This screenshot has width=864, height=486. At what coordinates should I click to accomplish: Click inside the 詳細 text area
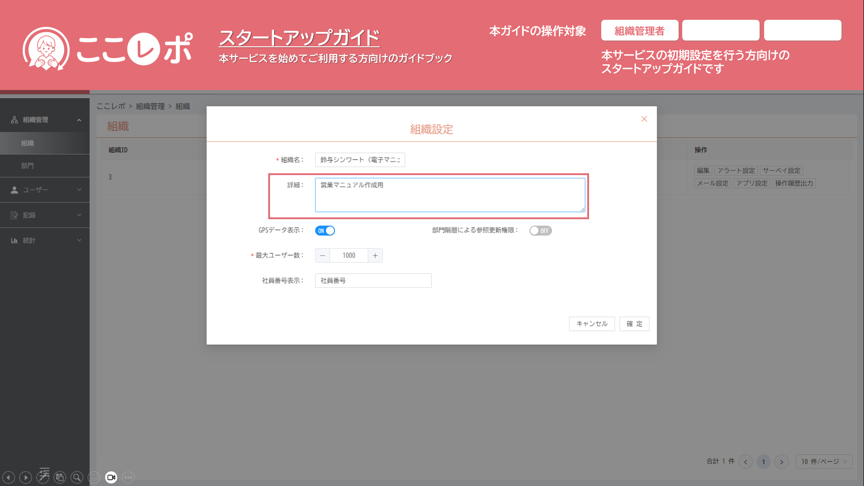coord(450,195)
